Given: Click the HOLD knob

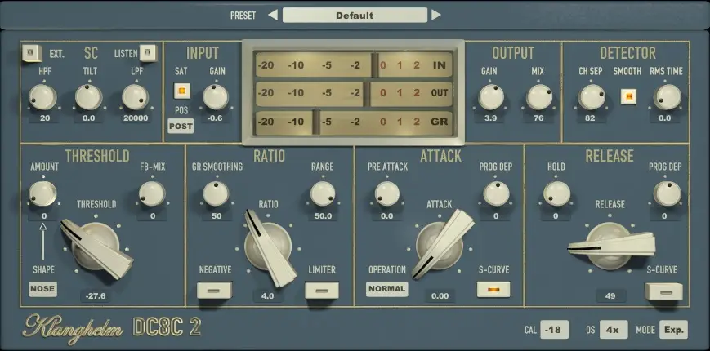Looking at the screenshot, I should tap(557, 193).
